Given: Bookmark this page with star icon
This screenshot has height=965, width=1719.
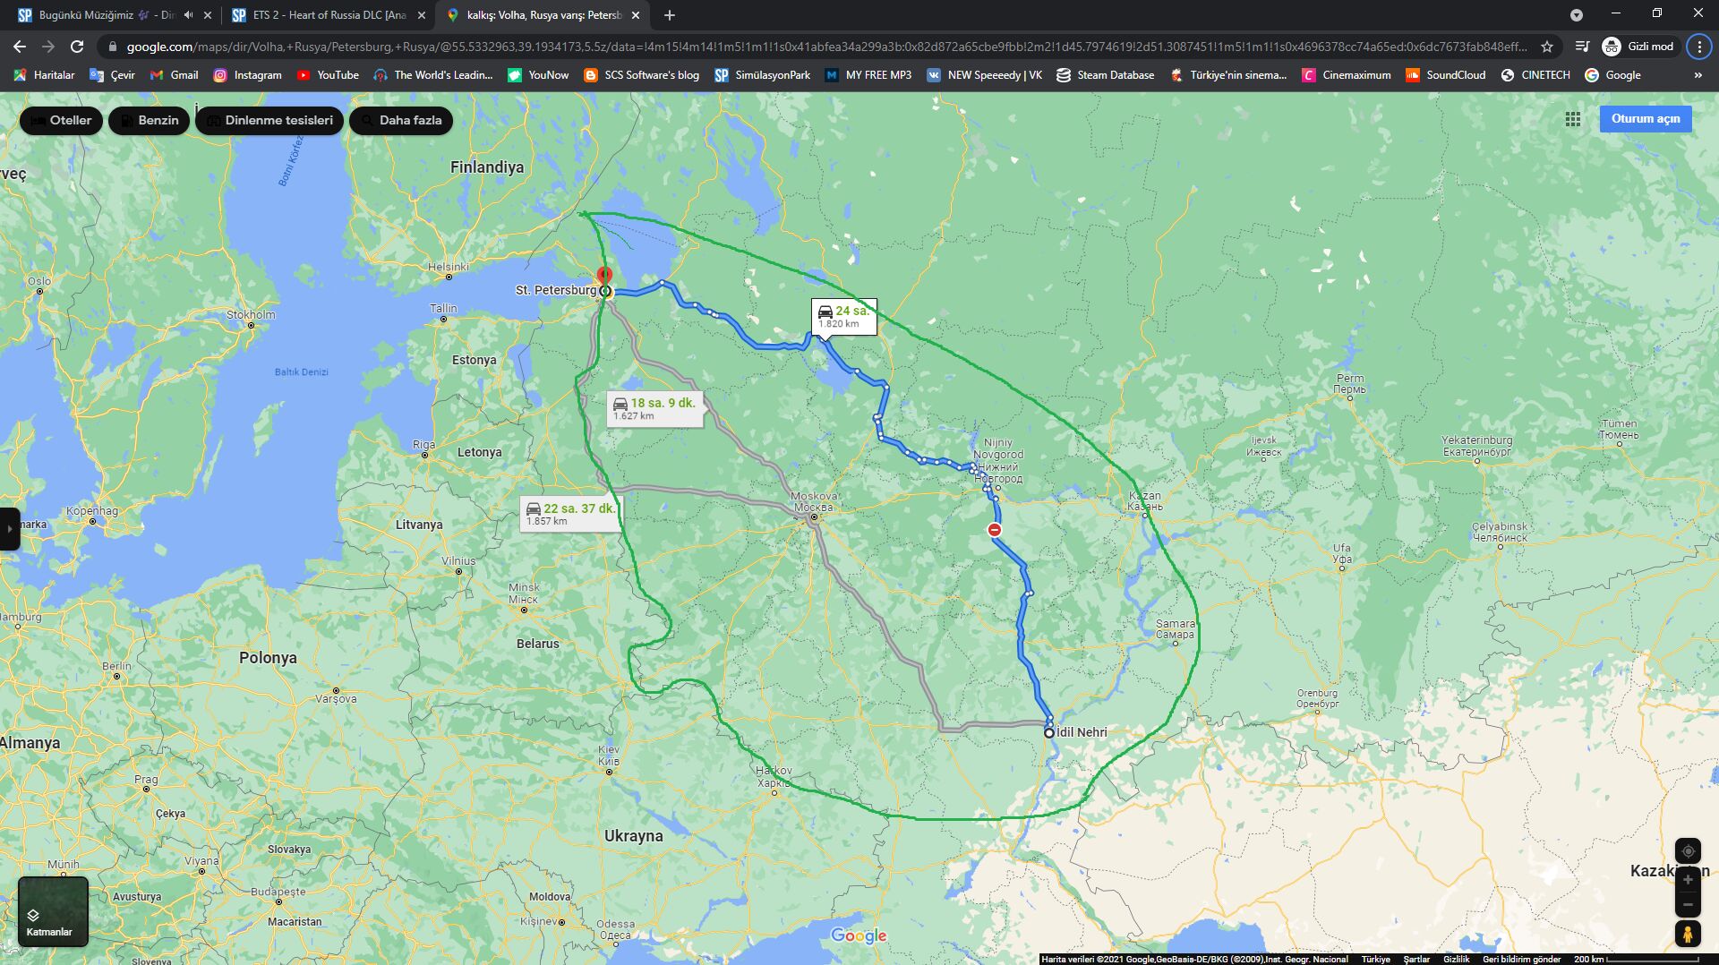Looking at the screenshot, I should point(1547,47).
